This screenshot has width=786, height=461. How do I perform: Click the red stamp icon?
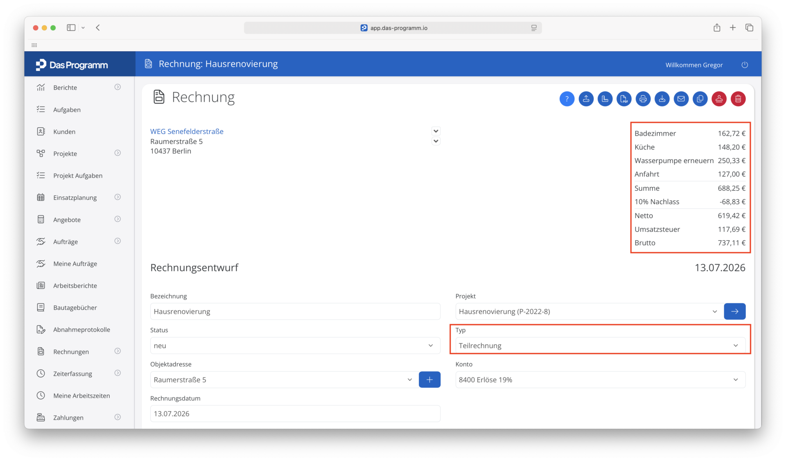point(719,99)
